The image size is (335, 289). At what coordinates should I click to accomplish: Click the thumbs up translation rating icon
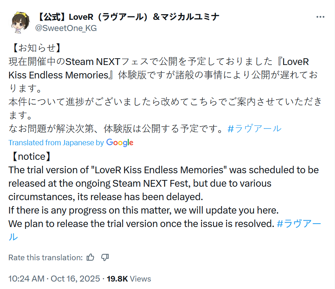[90, 257]
